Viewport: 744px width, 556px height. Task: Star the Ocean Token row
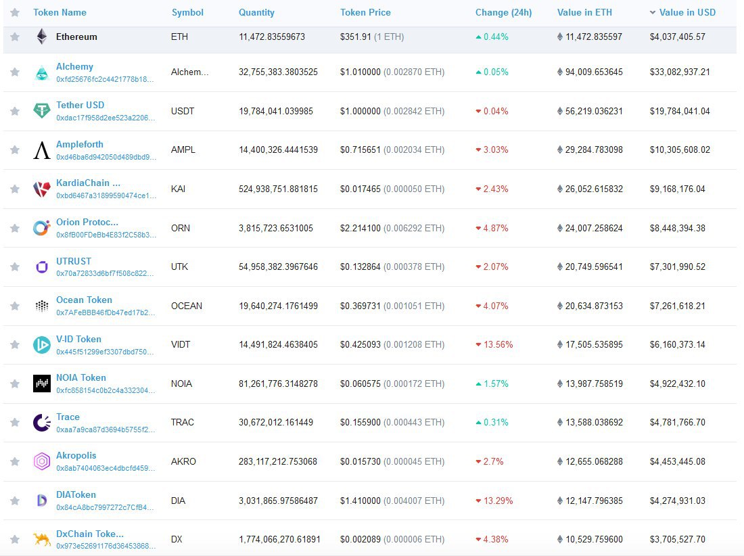pos(15,306)
